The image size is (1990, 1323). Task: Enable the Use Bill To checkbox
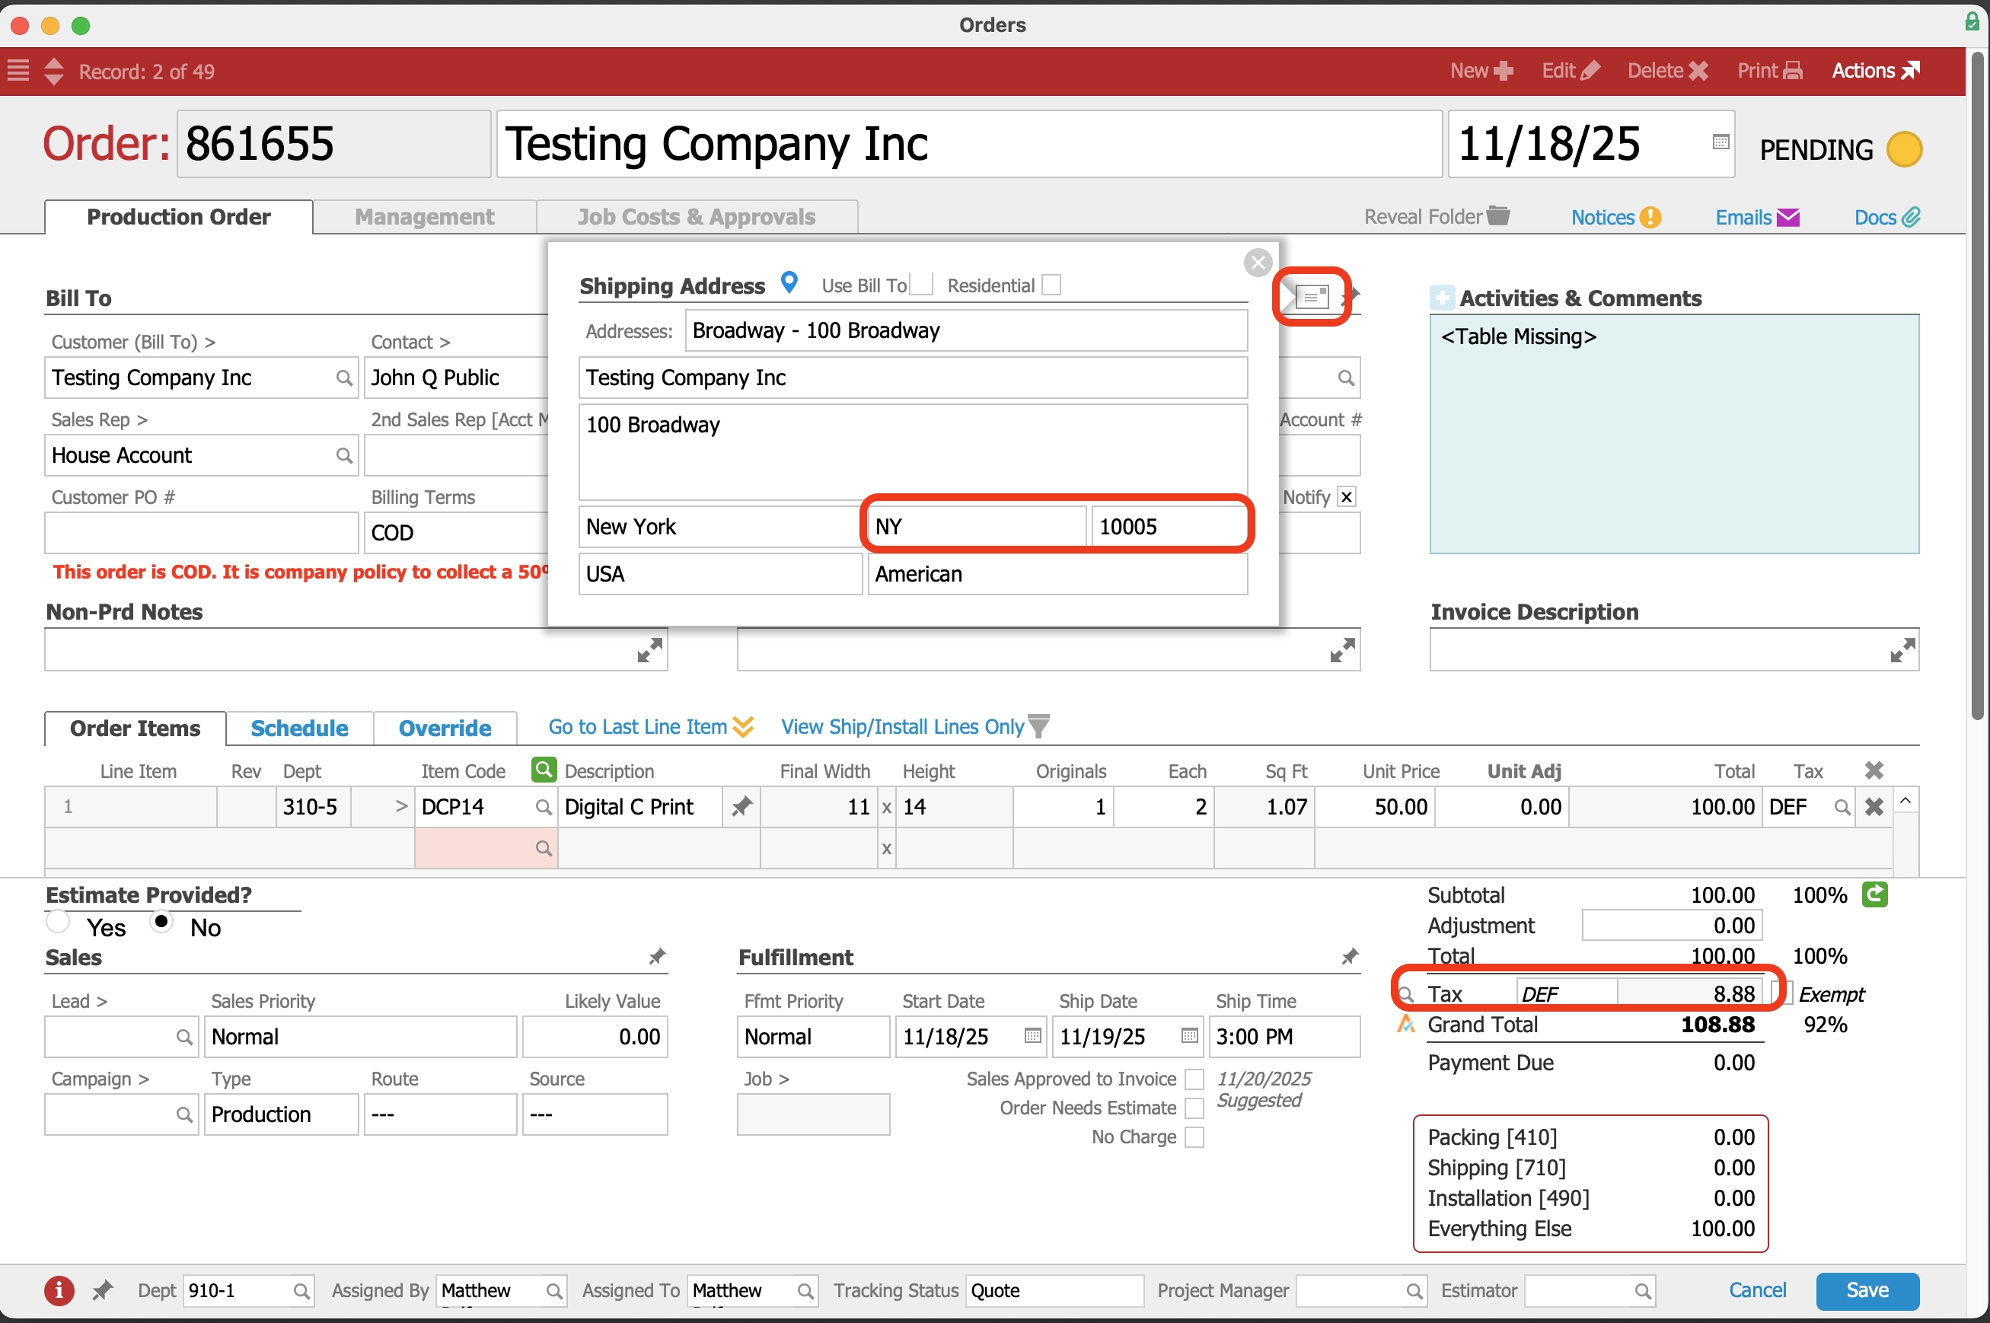pos(922,285)
